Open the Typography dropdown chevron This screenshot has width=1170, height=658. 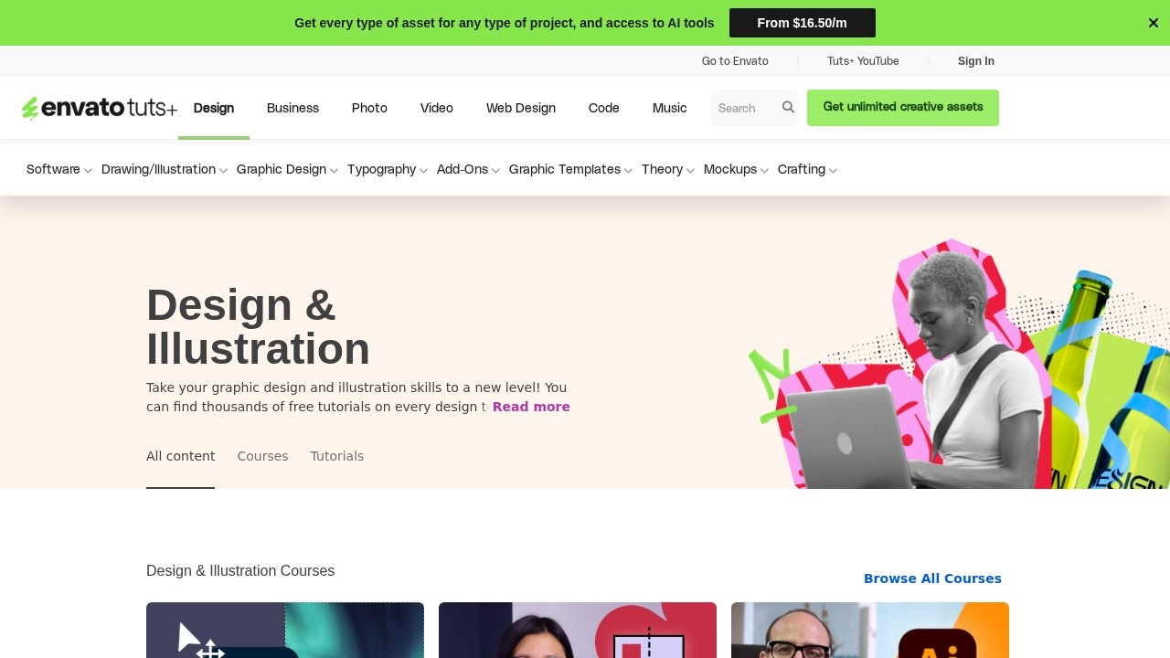coord(423,170)
